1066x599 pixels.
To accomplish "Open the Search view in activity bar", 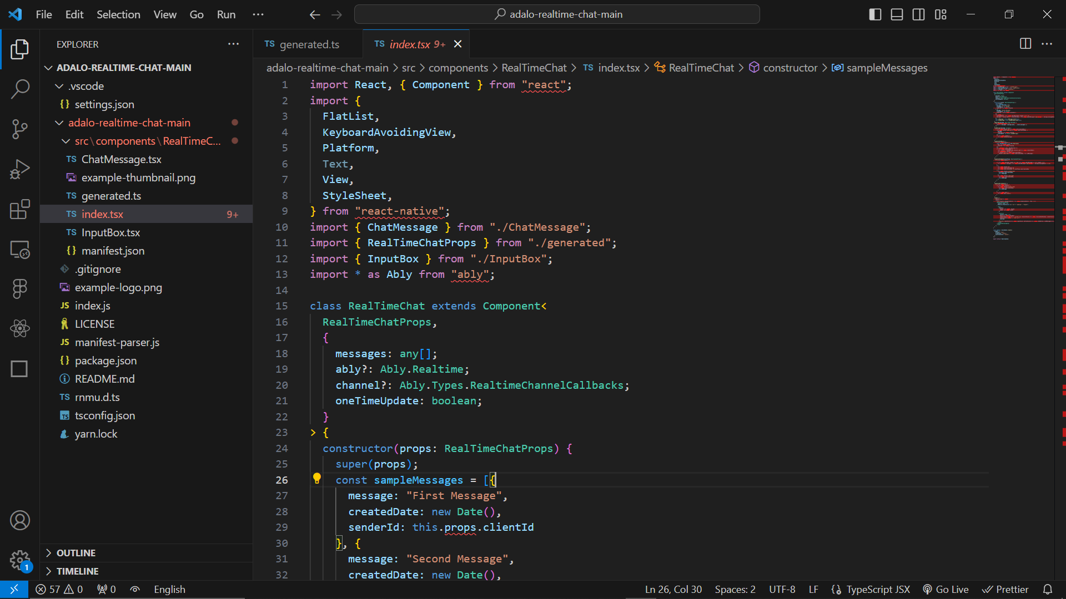I will [20, 89].
